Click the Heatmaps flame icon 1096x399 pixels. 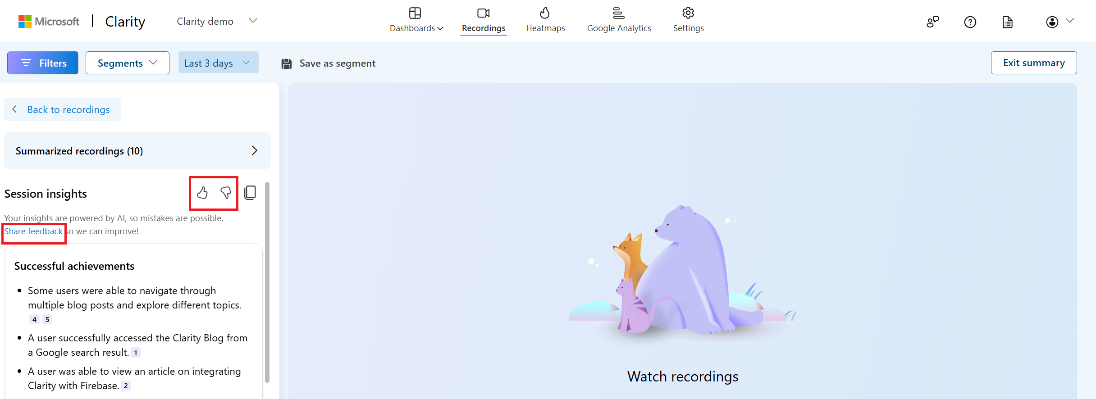click(x=545, y=13)
